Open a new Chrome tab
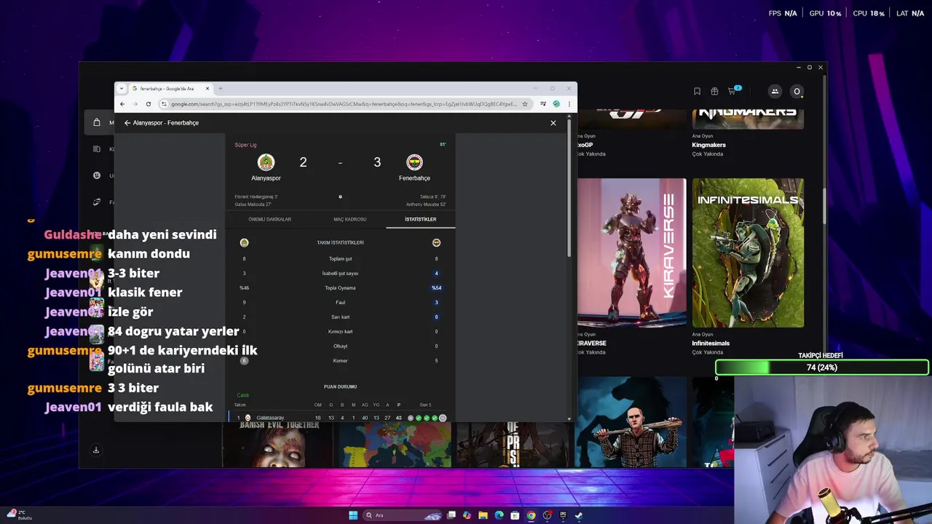 pyautogui.click(x=221, y=89)
